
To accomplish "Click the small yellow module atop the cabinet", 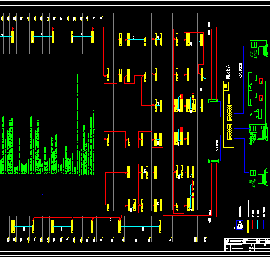I will [x=226, y=86].
